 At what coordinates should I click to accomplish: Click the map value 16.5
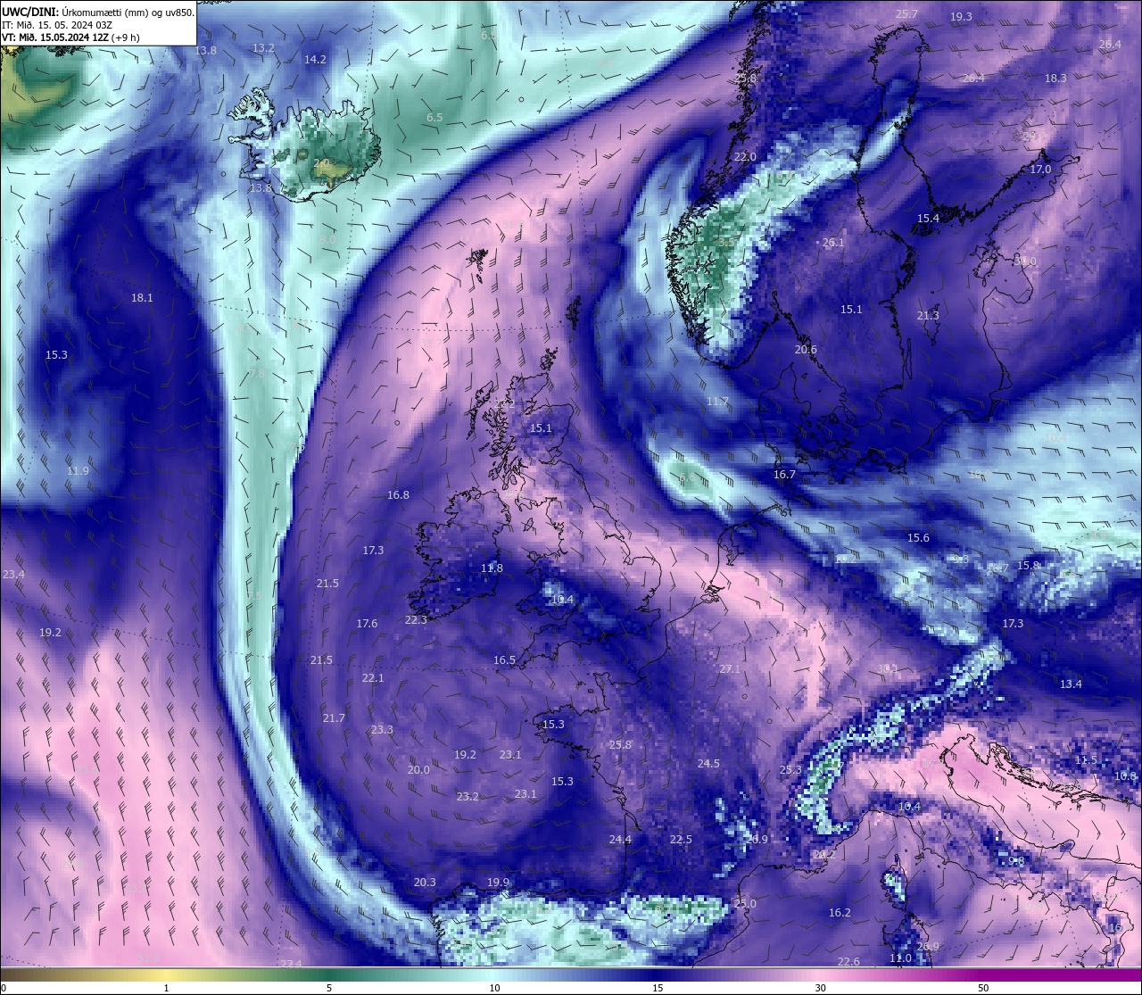pyautogui.click(x=504, y=660)
